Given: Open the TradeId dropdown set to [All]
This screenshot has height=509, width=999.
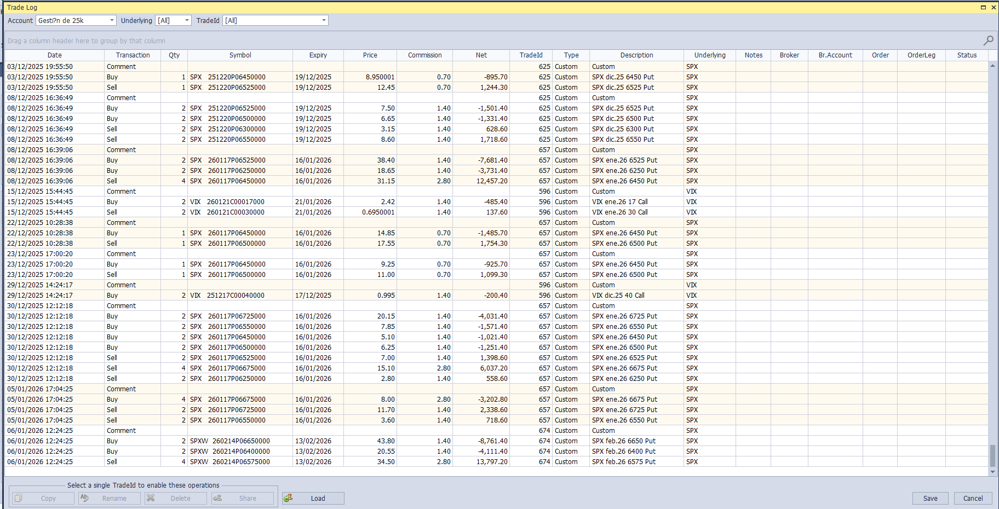Looking at the screenshot, I should (x=323, y=20).
